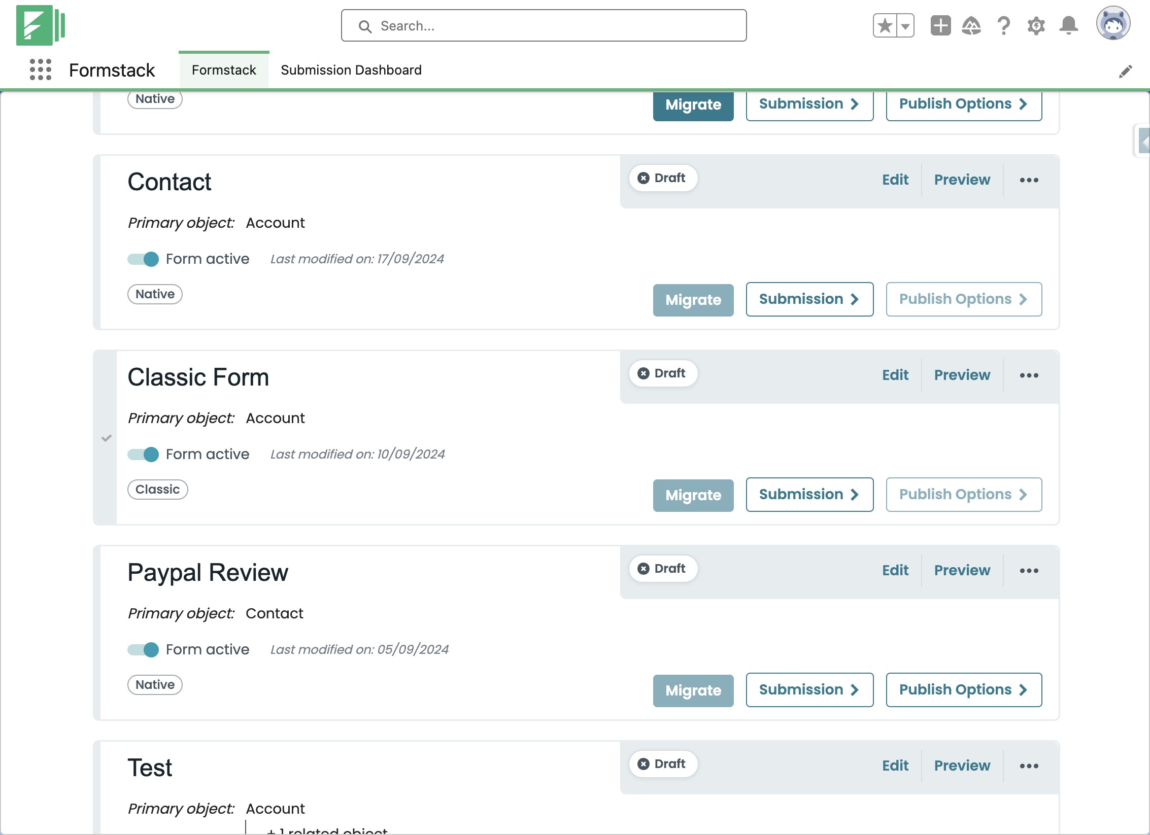Click Edit on the Classic Form
This screenshot has width=1150, height=835.
895,375
